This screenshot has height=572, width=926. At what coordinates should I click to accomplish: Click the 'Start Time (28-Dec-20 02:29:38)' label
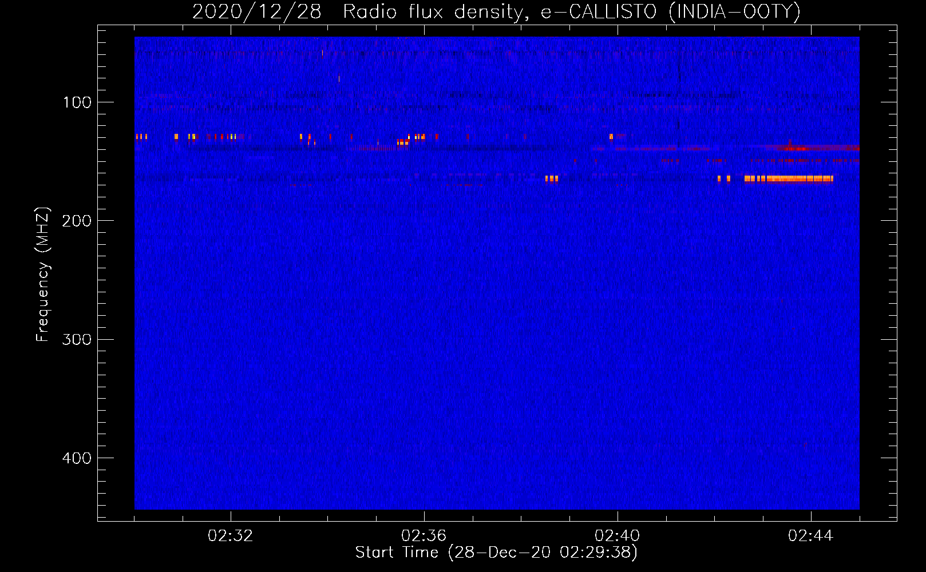click(x=496, y=553)
